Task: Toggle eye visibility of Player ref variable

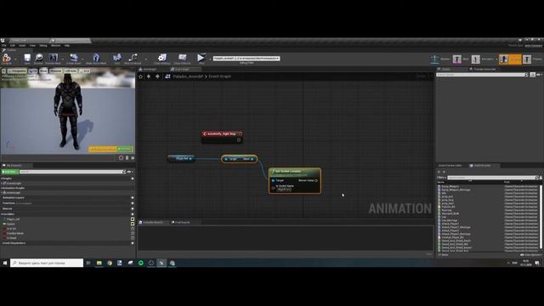Action: [x=133, y=219]
